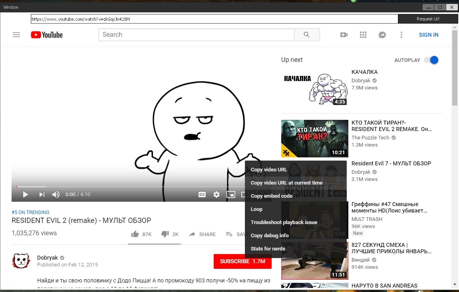Open the video settings gear
Viewport: 459px width, 292px height.
pyautogui.click(x=217, y=195)
